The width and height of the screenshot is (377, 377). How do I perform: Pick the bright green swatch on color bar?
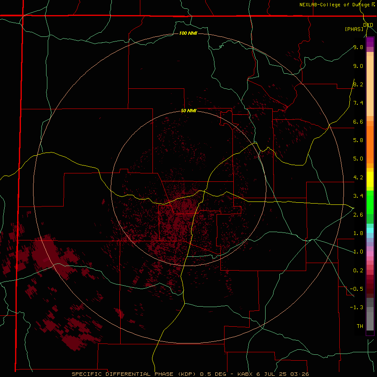(x=370, y=202)
